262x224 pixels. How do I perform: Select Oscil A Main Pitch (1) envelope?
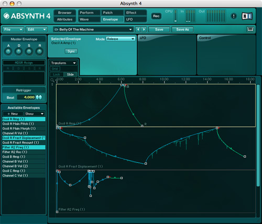point(24,124)
